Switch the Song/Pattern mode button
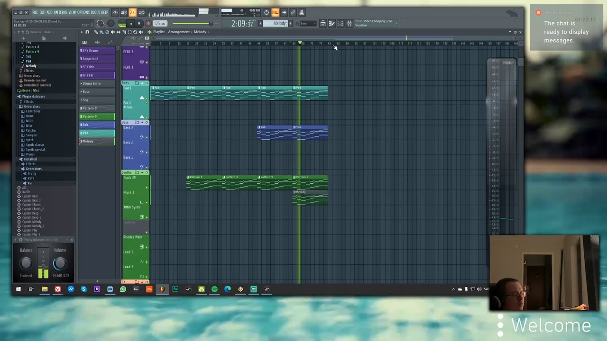Viewport: 607px width, 341px height. pyautogui.click(x=122, y=24)
